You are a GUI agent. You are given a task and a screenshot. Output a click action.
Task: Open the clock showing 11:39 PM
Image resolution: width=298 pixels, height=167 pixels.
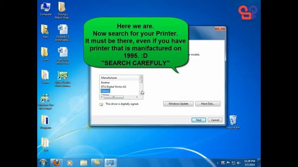(250, 163)
